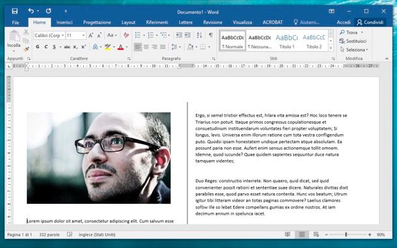Image resolution: width=397 pixels, height=248 pixels.
Task: Select Align Right paragraph icon
Action: 154,47
